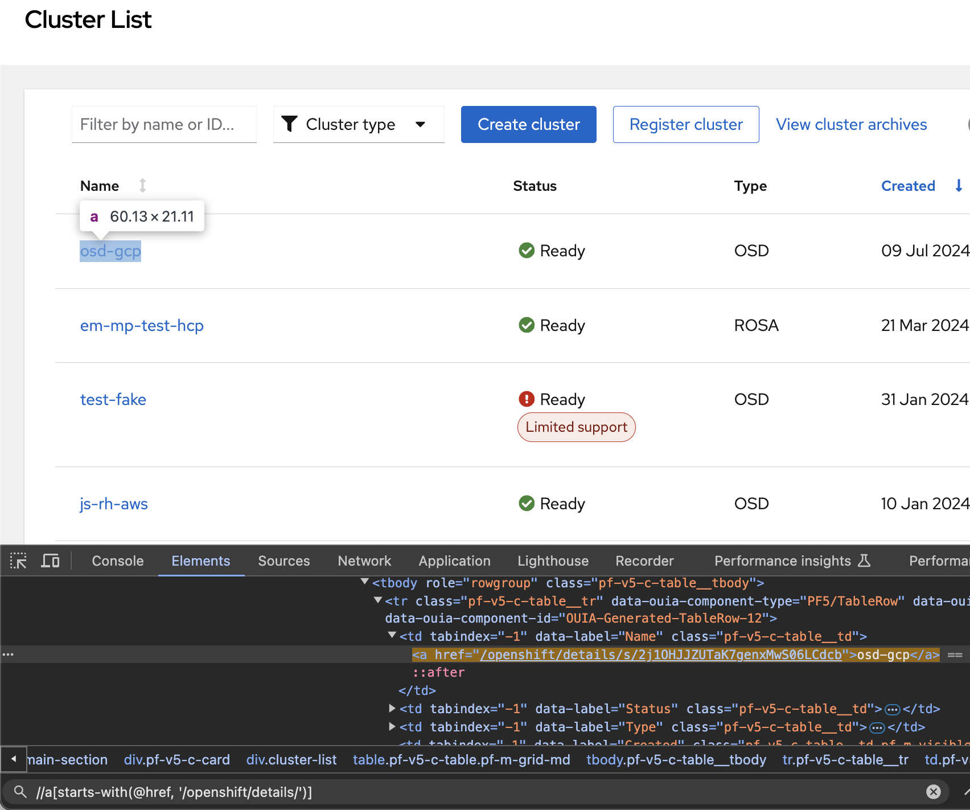Switch to the Console tab
The height and width of the screenshot is (810, 970).
pos(118,561)
